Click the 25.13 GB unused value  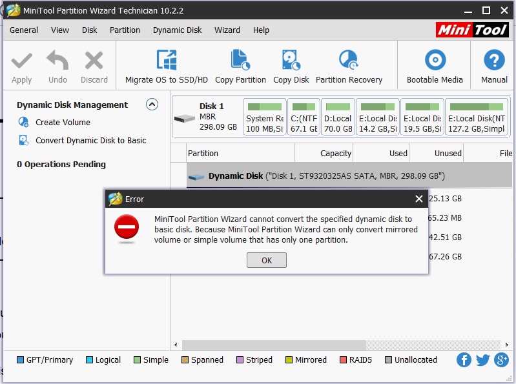(445, 199)
